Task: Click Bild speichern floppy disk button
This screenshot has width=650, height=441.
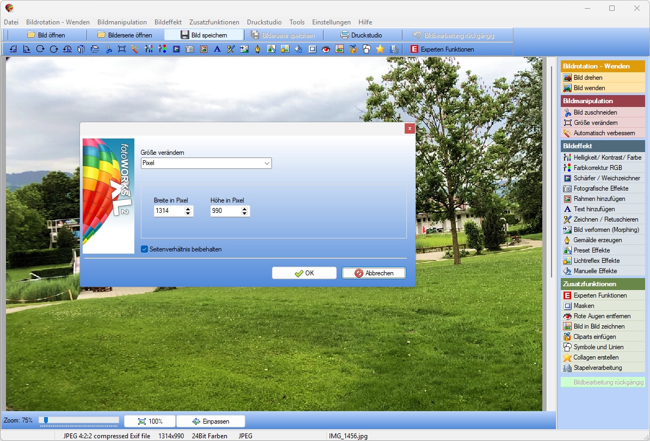Action: [203, 35]
